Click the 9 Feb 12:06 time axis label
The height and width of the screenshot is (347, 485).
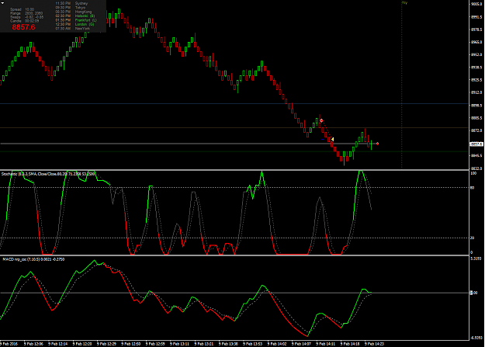(x=33, y=344)
